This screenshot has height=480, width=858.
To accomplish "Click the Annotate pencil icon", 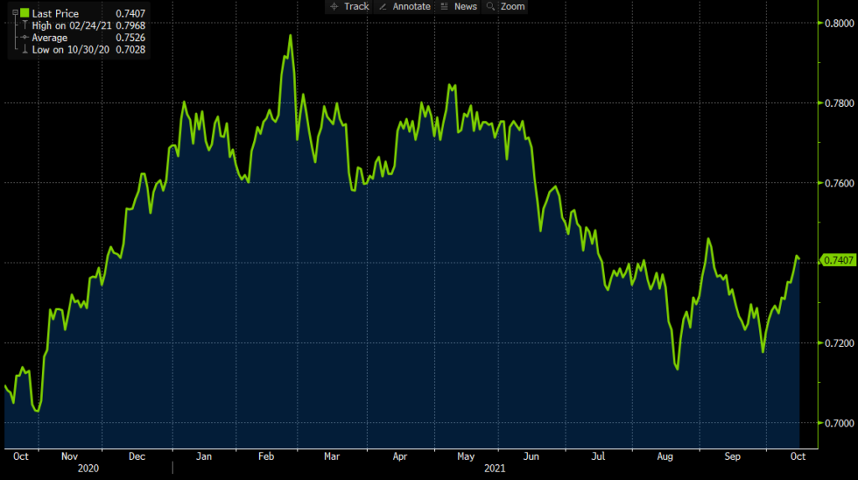I will click(383, 7).
